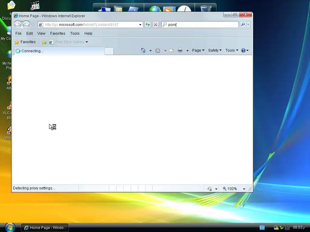The width and height of the screenshot is (310, 232).
Task: Select the Connecting... tab
Action: pos(59,51)
